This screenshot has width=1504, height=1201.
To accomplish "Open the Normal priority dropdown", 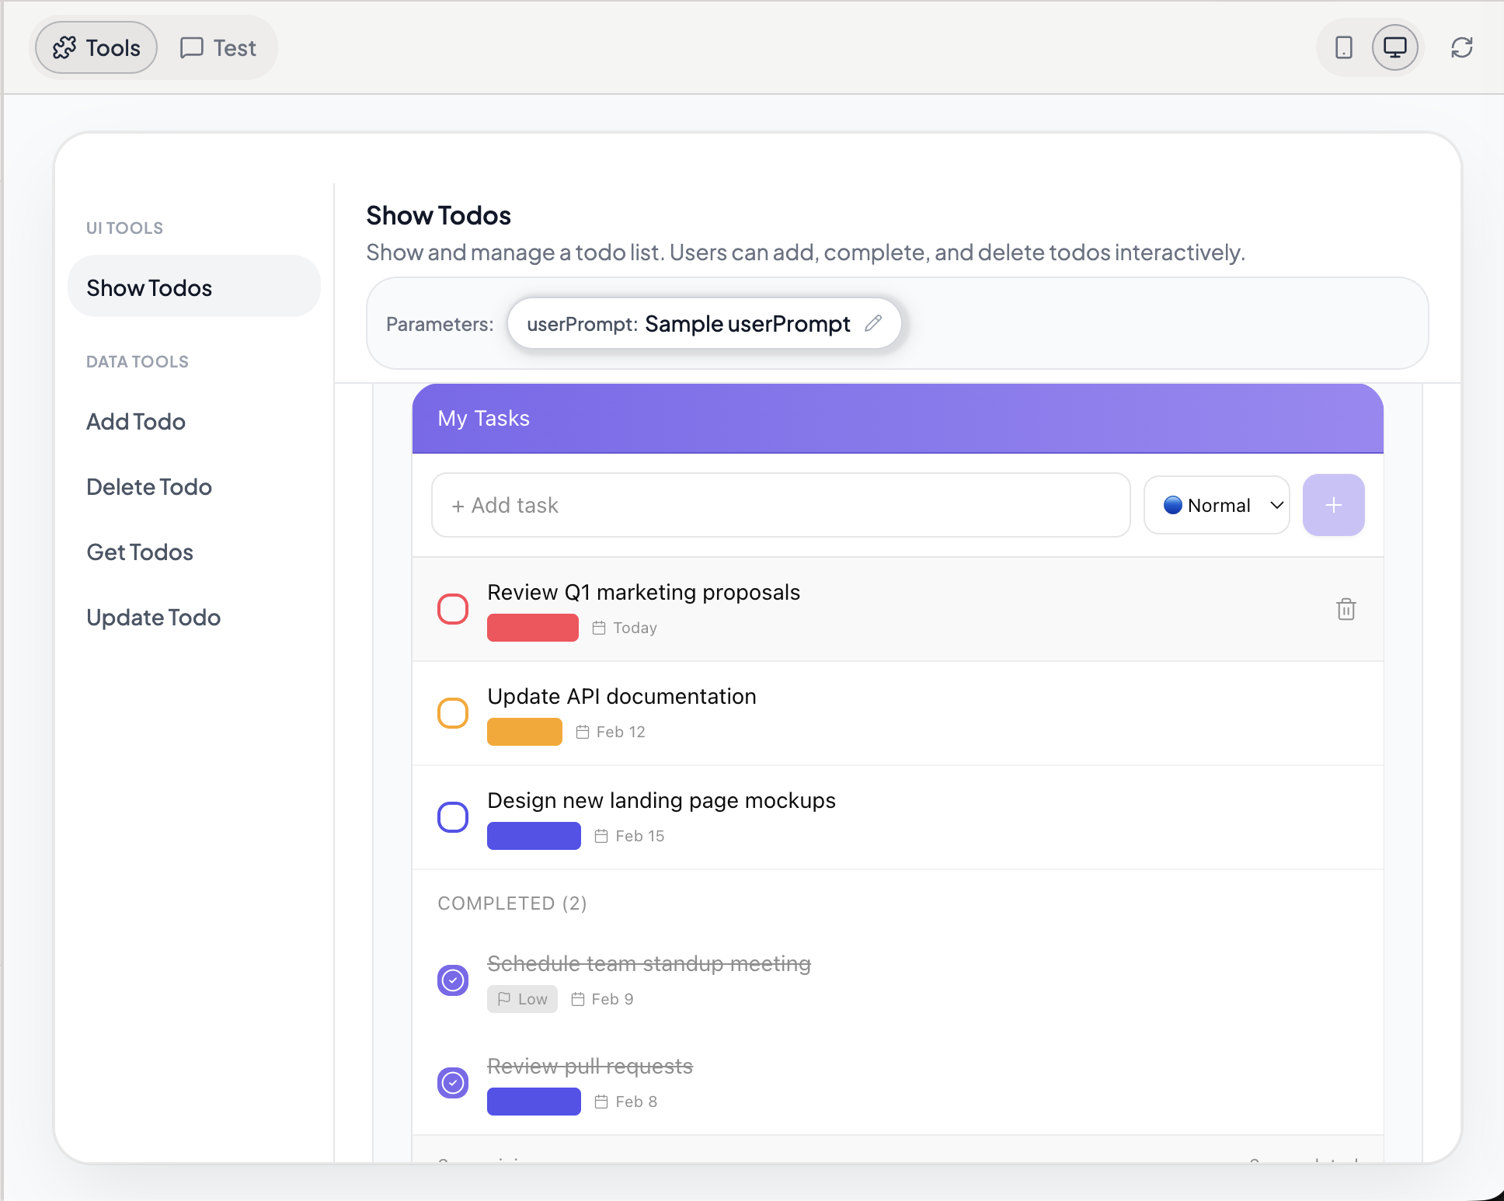I will click(1217, 505).
